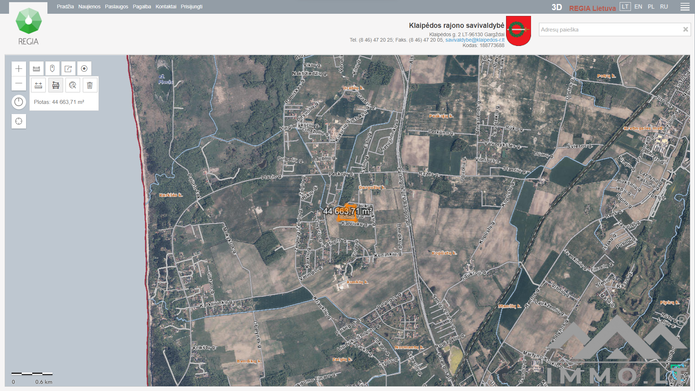Click the orange measured polygon on map
The image size is (695, 391).
coord(347,214)
